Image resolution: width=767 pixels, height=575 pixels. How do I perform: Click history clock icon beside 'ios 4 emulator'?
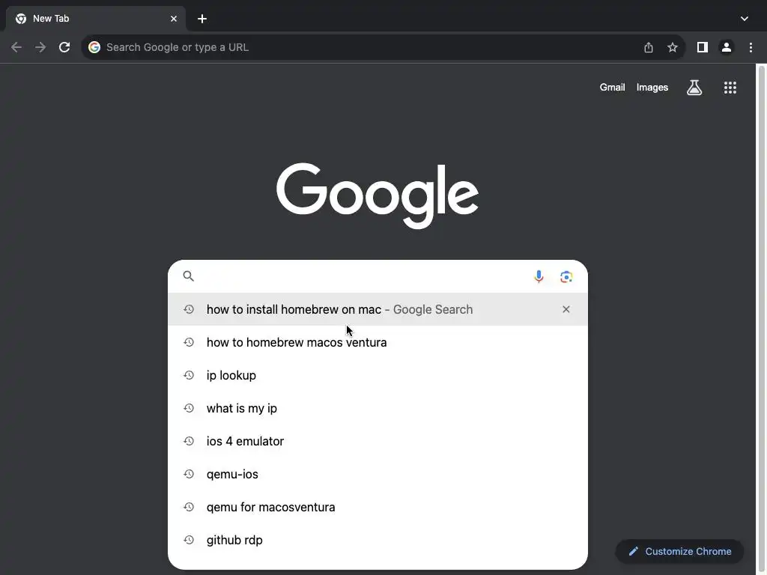point(189,441)
